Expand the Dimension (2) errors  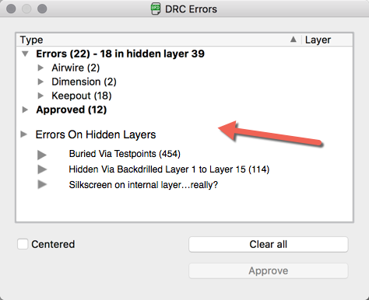click(40, 82)
